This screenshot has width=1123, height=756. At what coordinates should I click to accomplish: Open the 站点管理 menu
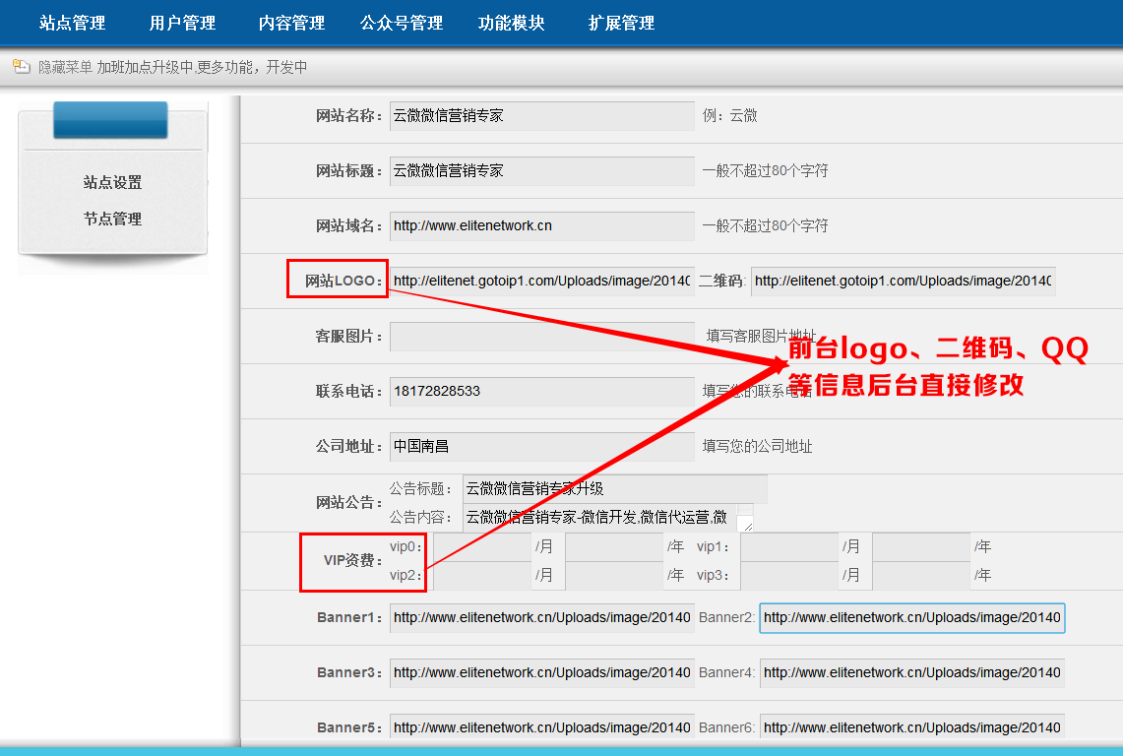click(x=72, y=23)
